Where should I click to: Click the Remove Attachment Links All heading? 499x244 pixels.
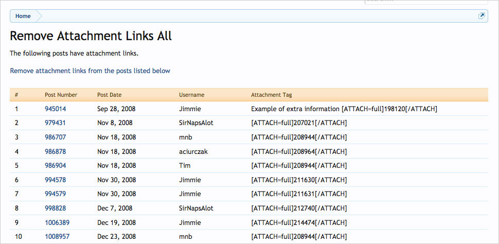tap(91, 36)
